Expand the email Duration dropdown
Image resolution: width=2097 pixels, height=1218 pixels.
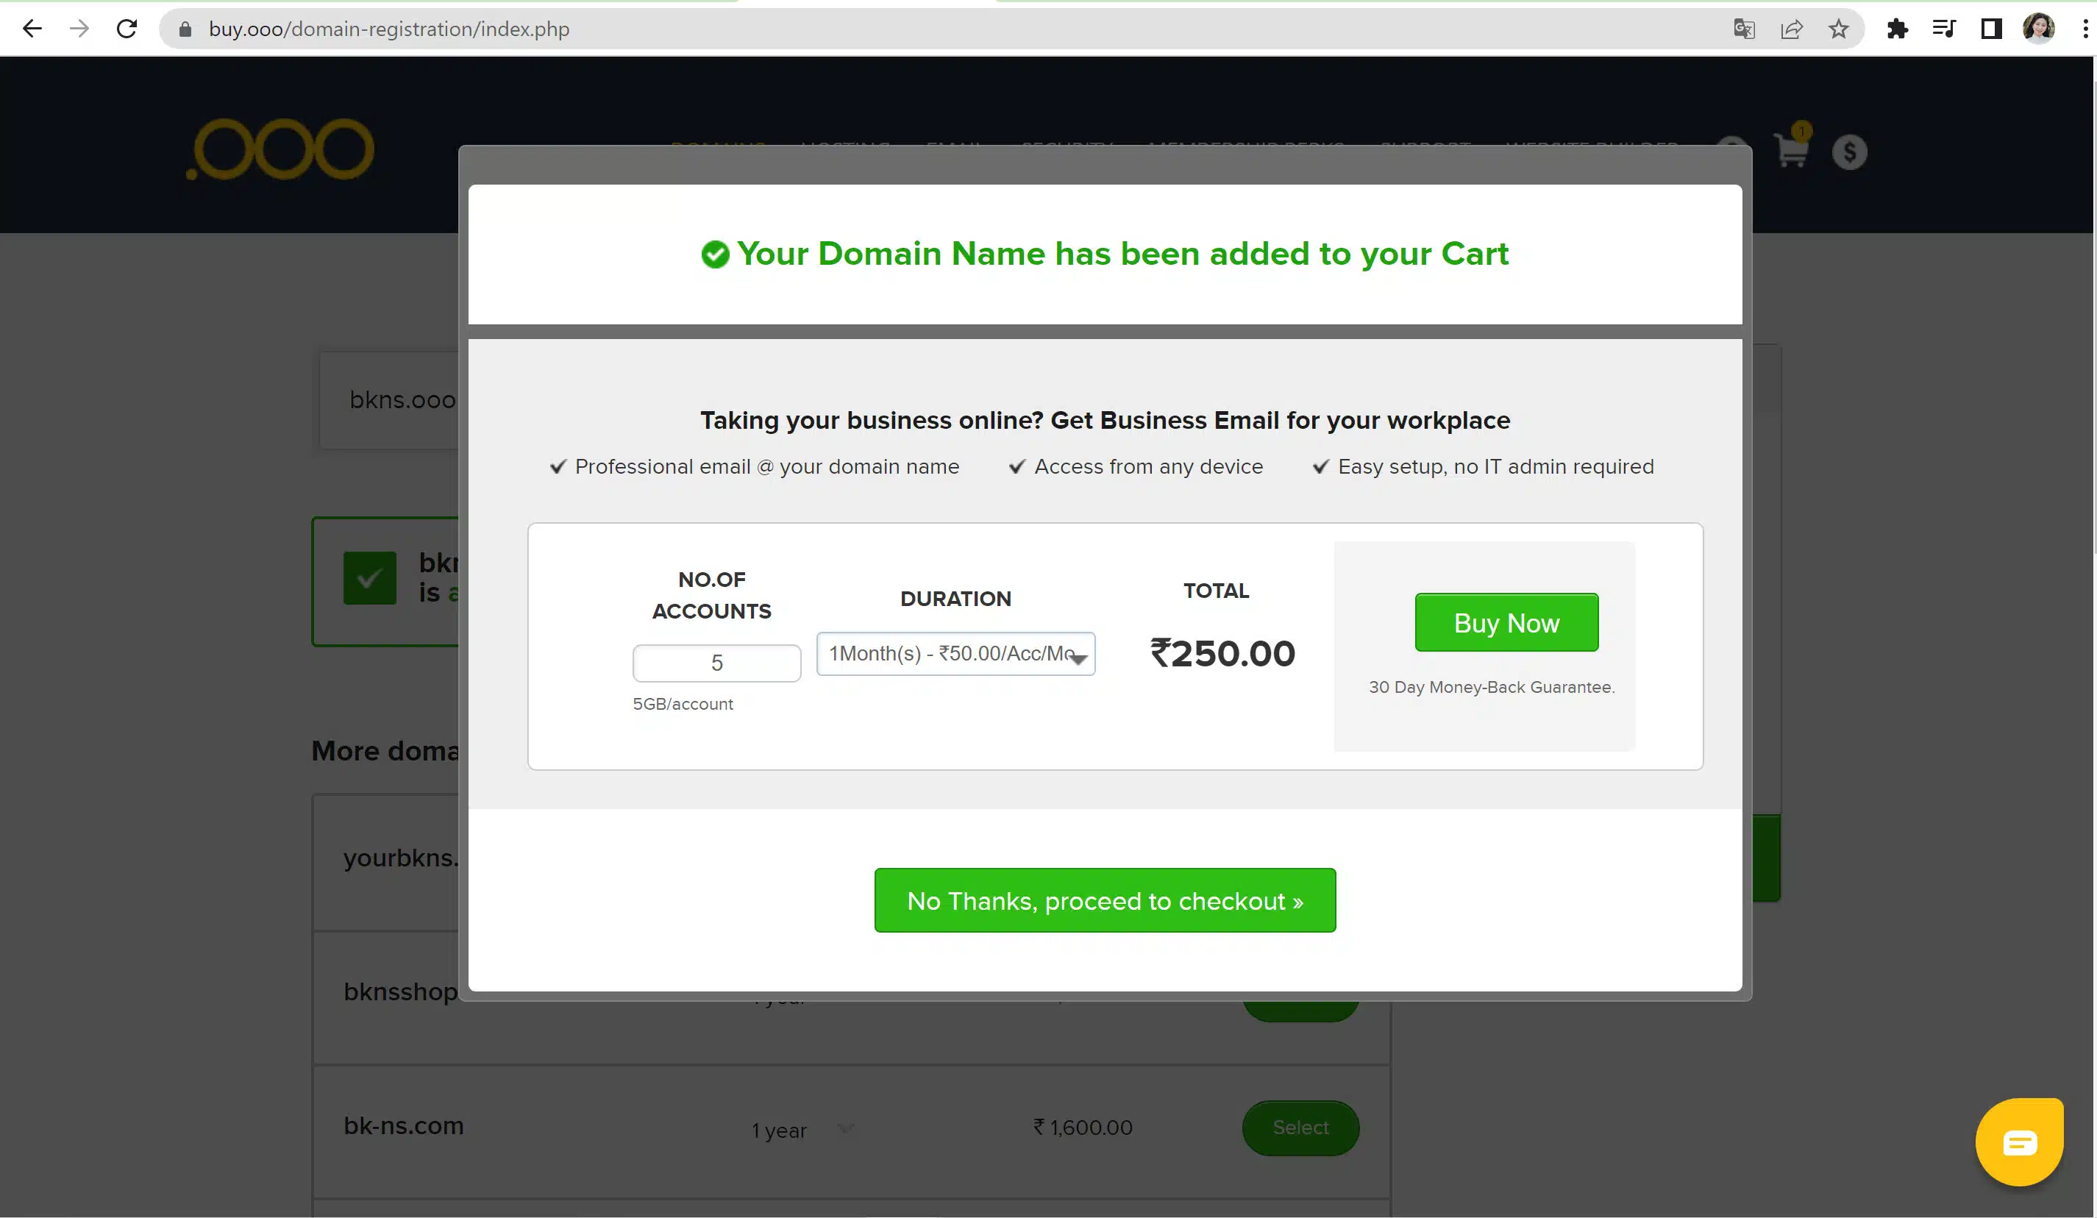[955, 654]
